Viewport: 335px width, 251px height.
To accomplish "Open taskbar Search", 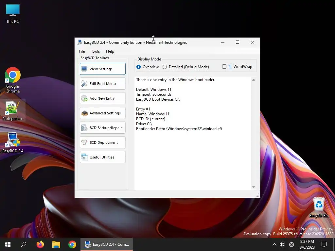I will [x=24, y=244].
